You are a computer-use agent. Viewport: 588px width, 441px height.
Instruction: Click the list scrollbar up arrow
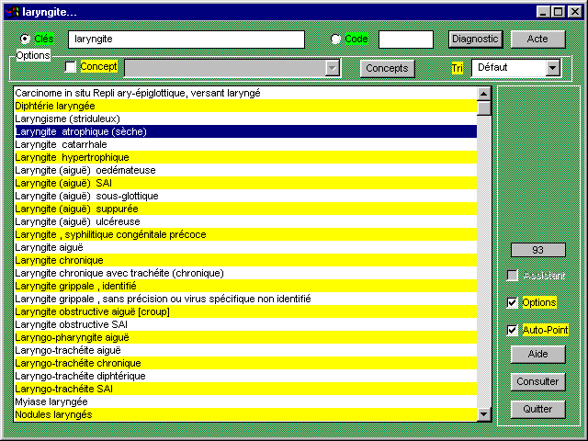tap(484, 94)
